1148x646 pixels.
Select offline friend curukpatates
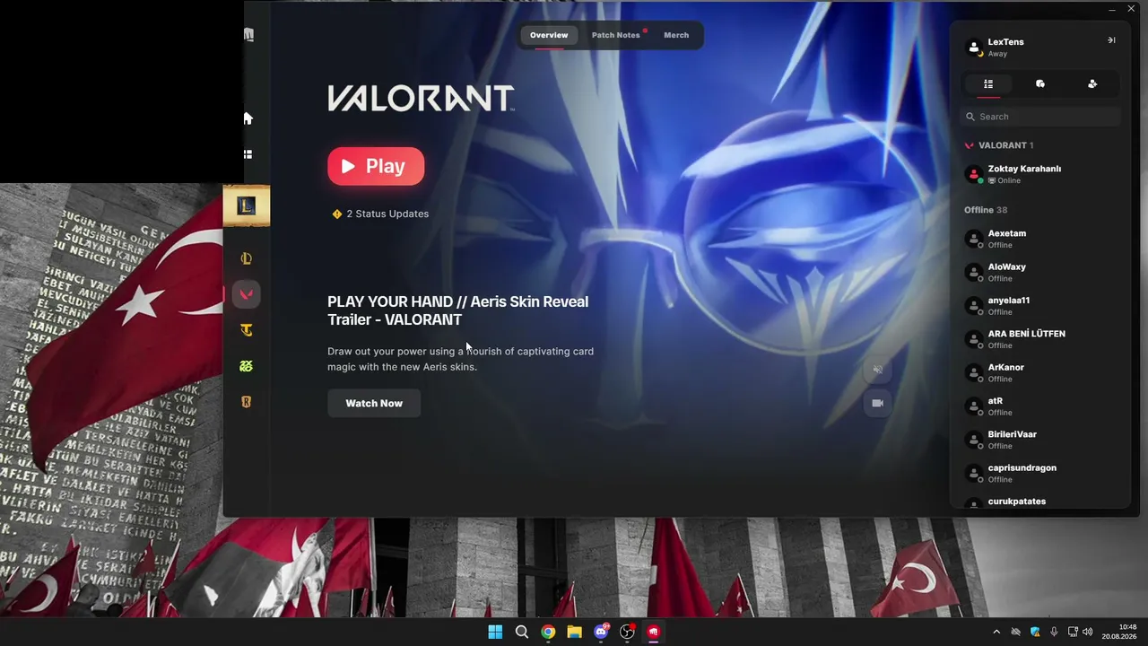click(1040, 502)
